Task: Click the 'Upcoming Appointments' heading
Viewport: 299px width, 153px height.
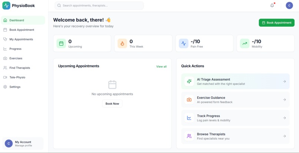Action: [x=79, y=66]
